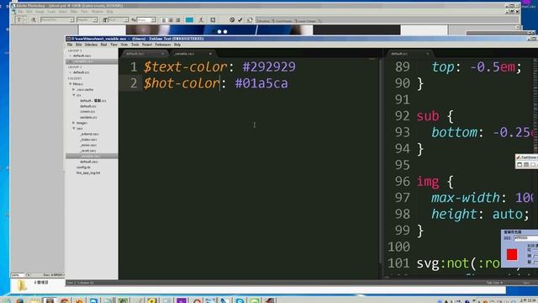Collapse the fitness root folder
This screenshot has height=303, width=538.
(x=71, y=84)
